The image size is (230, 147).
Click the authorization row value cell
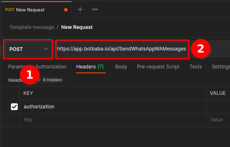click(x=218, y=107)
